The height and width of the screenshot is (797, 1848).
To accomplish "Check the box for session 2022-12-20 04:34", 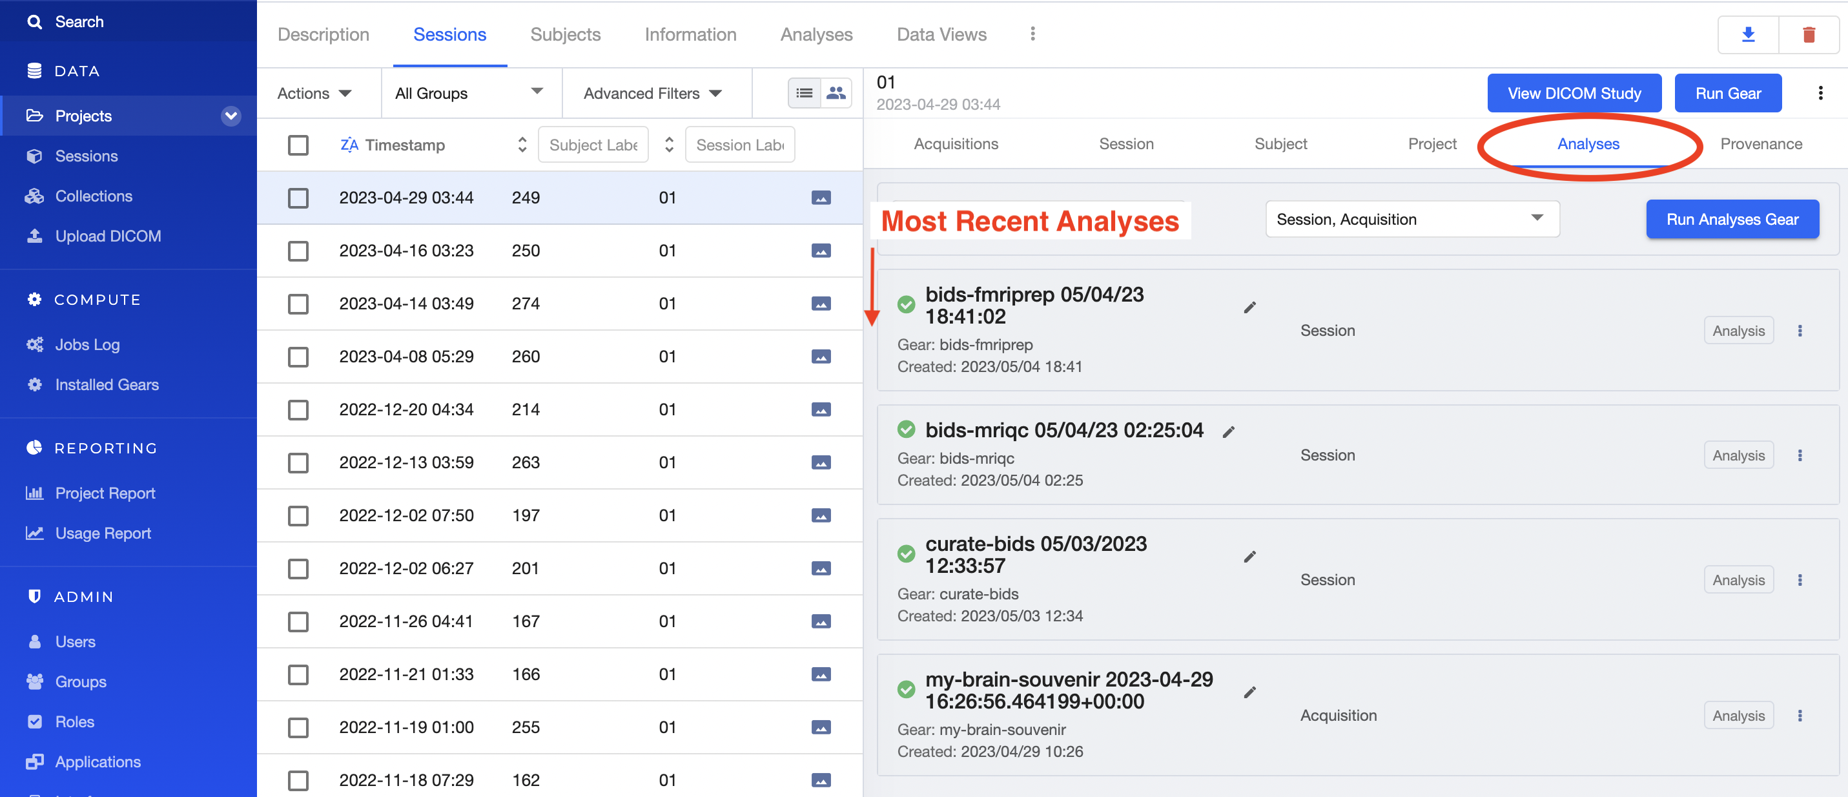I will 298,409.
